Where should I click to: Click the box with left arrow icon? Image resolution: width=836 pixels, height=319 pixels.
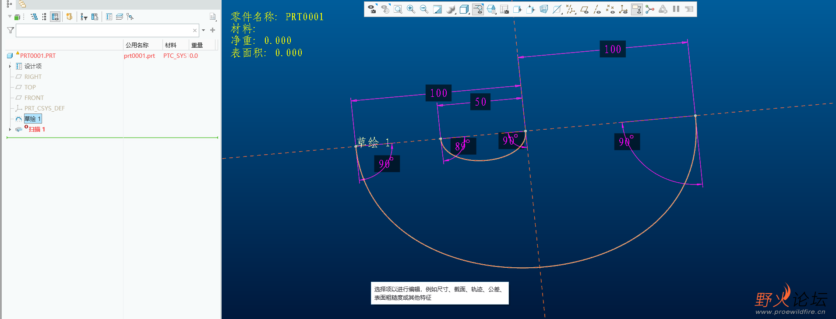coord(518,9)
